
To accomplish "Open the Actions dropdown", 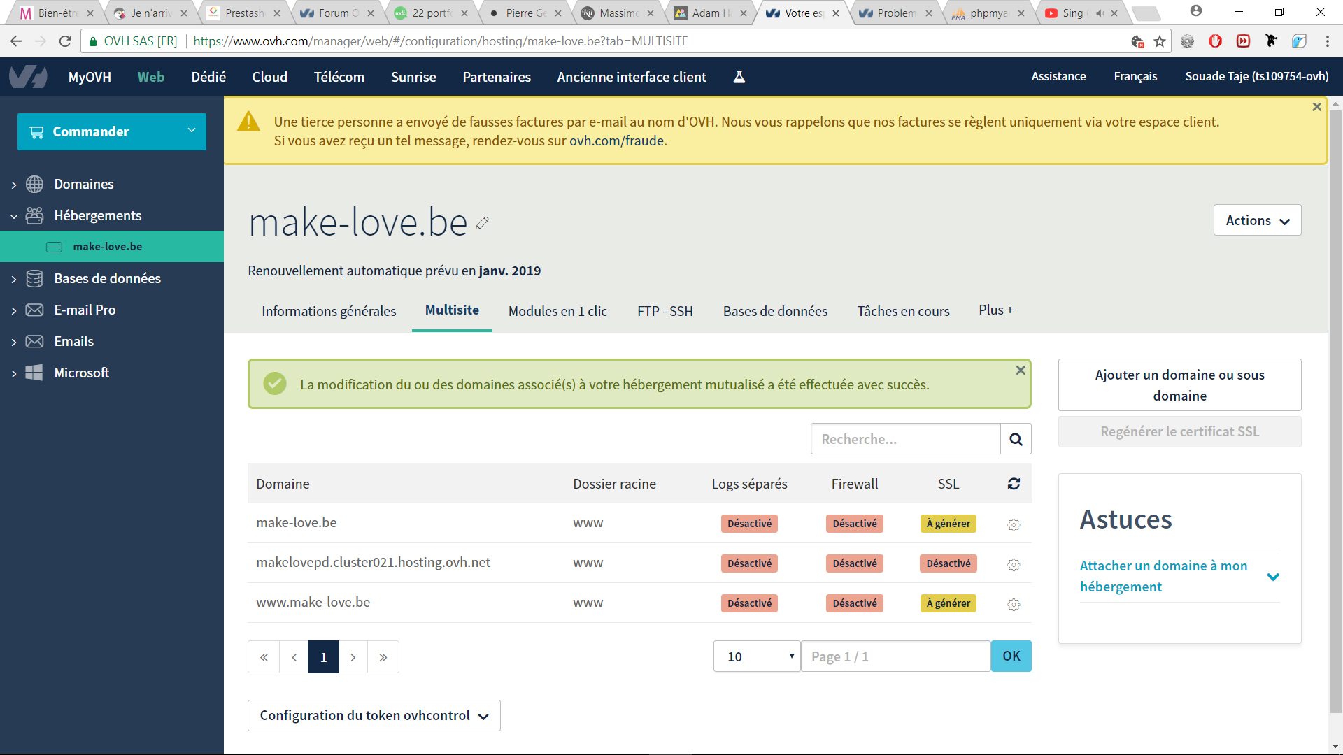I will [x=1257, y=220].
